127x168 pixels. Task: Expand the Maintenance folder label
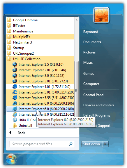coord(23,31)
